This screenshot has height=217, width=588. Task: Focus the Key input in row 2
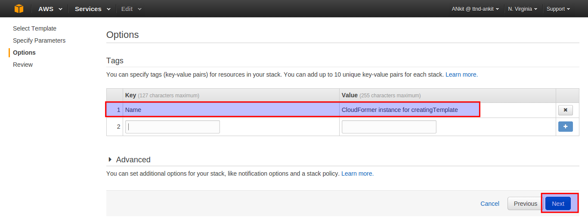click(x=173, y=127)
